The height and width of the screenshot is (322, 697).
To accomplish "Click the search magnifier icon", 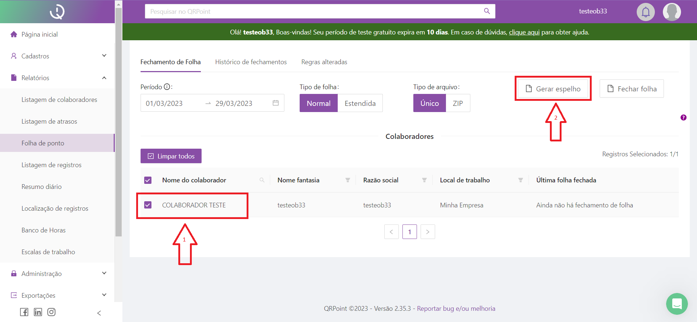I will pos(487,11).
